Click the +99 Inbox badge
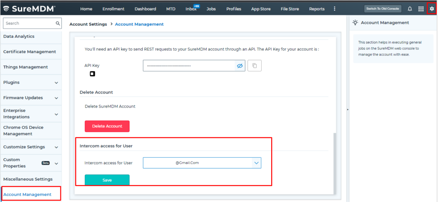Image resolution: width=438 pixels, height=202 pixels. click(196, 6)
